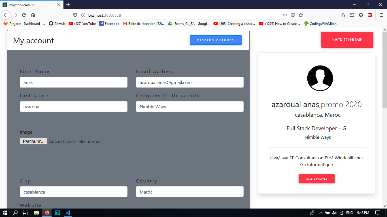The image size is (387, 217).
Task: Click the tracking protection shield icon
Action: pos(75,15)
